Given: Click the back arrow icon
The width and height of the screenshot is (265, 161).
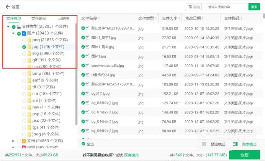Looking at the screenshot, I should pyautogui.click(x=8, y=7).
